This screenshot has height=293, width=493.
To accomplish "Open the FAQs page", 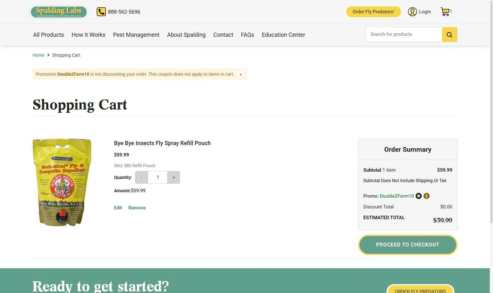I will click(248, 35).
